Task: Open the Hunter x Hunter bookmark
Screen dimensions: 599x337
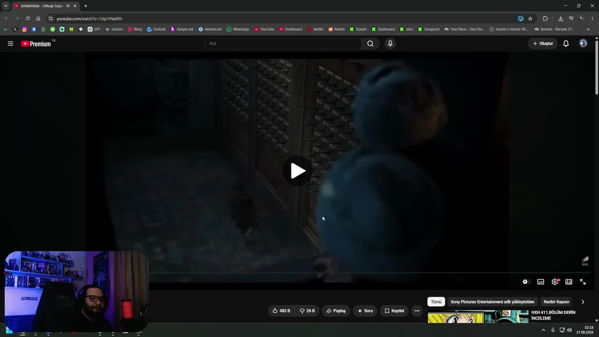Action: 509,29
